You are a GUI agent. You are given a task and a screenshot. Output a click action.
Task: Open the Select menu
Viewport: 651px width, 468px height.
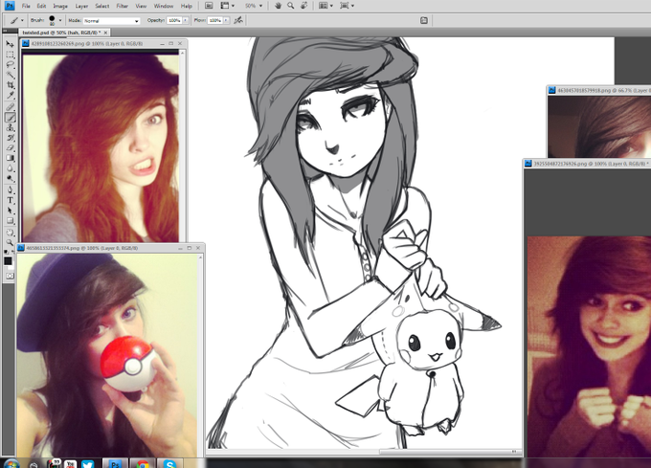102,6
